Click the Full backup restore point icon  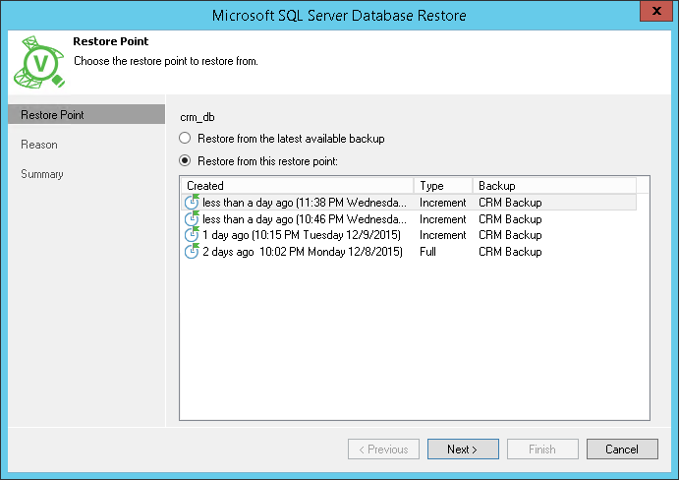[192, 252]
